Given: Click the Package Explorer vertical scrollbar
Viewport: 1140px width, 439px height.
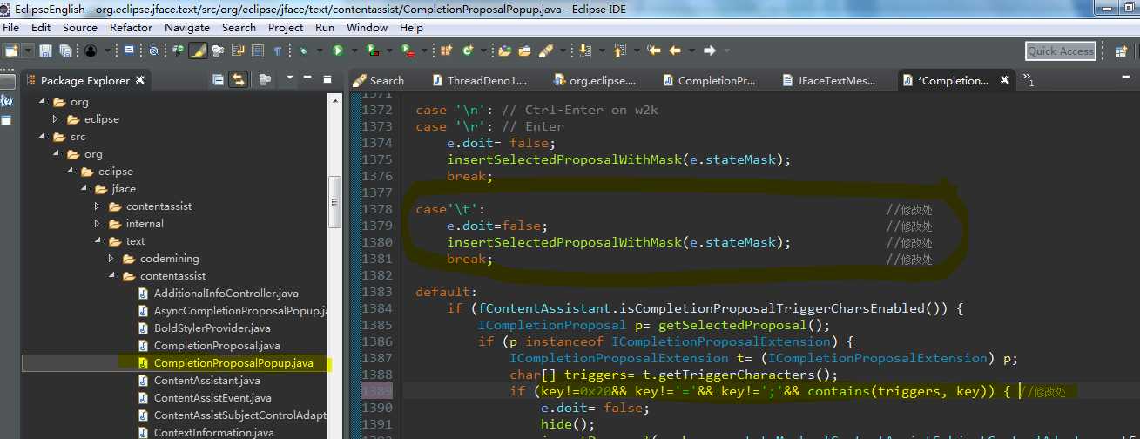Looking at the screenshot, I should [x=334, y=202].
